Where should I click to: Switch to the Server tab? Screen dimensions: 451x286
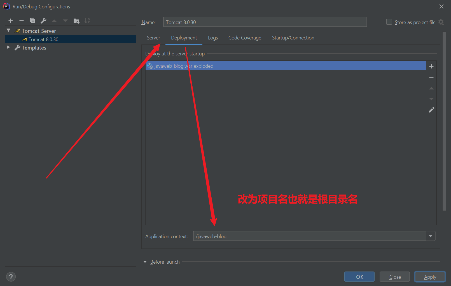pos(153,38)
